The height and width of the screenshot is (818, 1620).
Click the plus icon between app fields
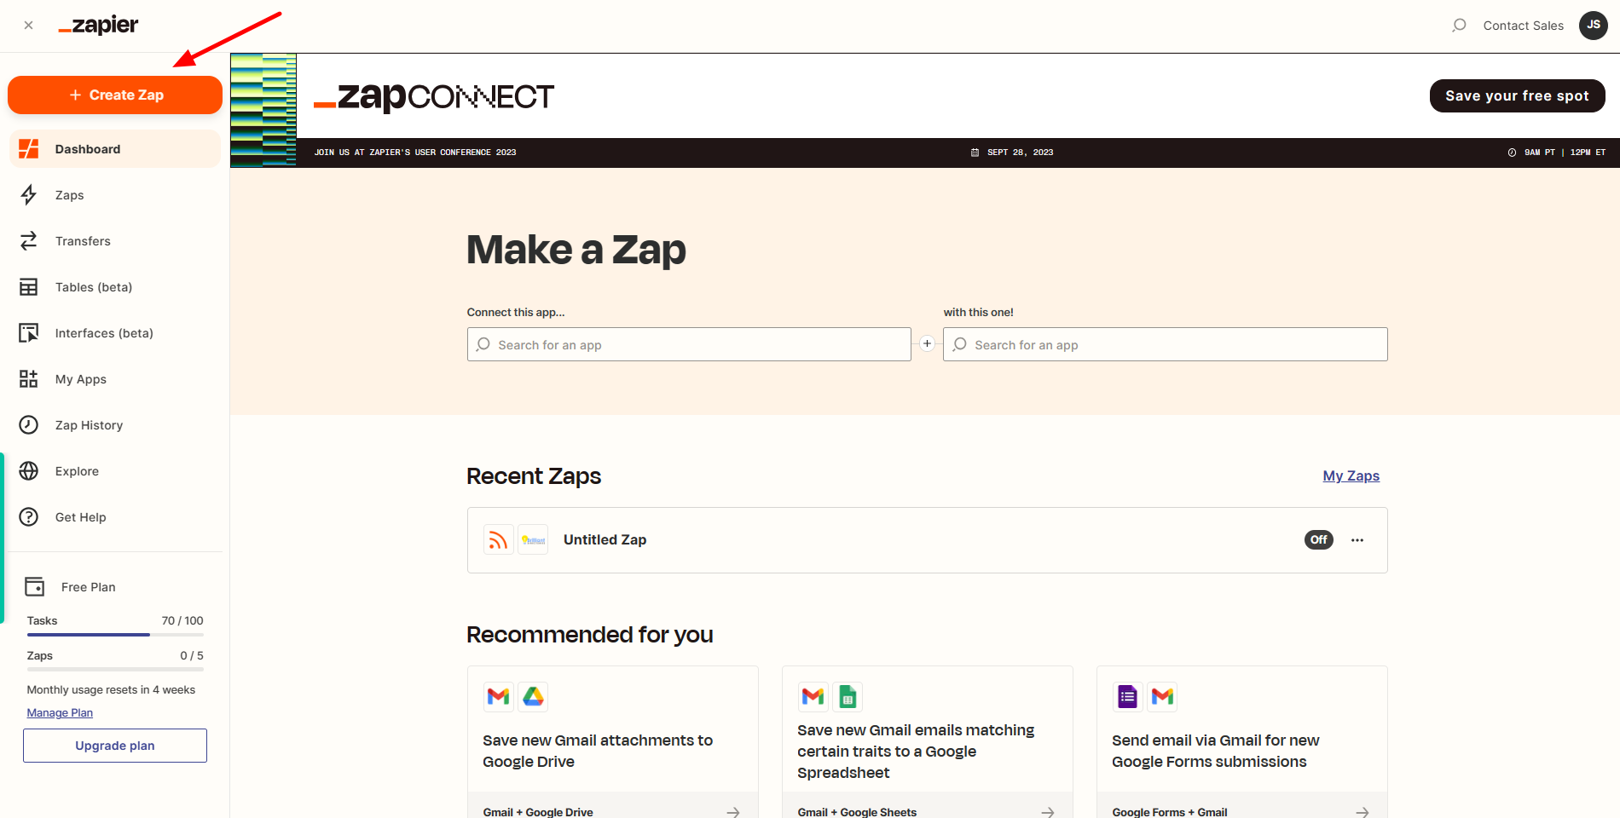[928, 343]
